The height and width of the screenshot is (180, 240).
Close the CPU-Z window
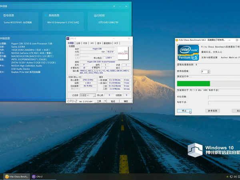pyautogui.click(x=129, y=38)
